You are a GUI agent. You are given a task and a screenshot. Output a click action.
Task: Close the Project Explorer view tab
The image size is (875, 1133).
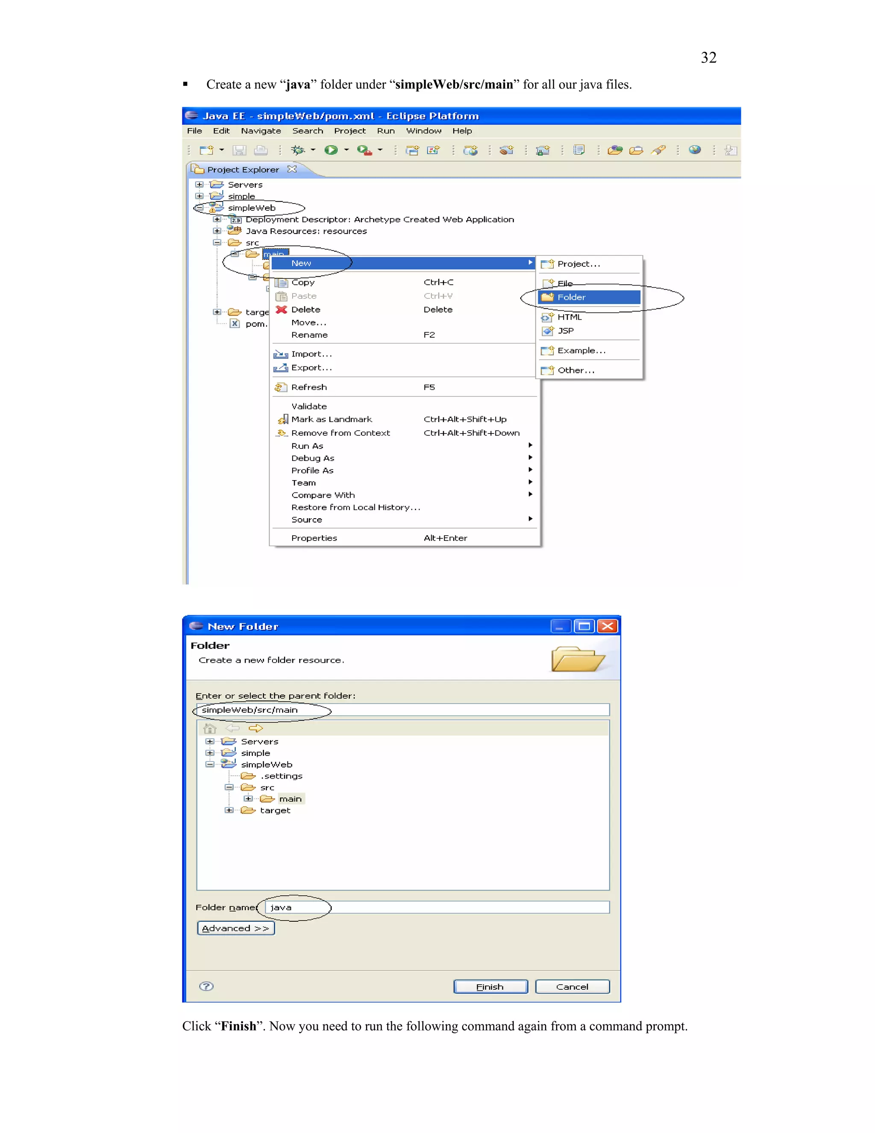tap(292, 169)
